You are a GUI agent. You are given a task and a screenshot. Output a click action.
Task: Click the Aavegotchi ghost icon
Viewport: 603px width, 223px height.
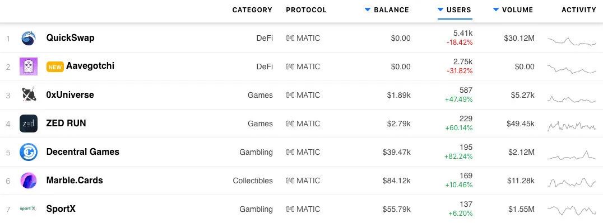click(29, 67)
